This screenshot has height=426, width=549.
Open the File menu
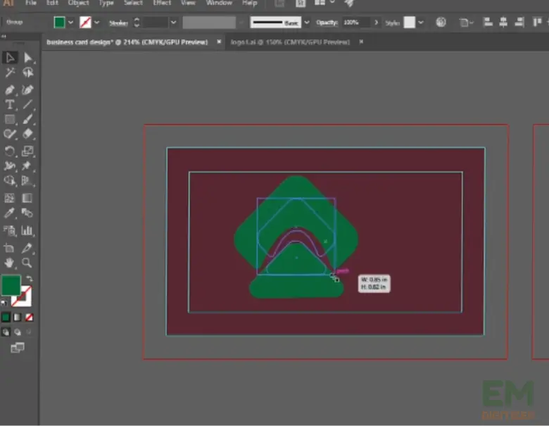[31, 3]
